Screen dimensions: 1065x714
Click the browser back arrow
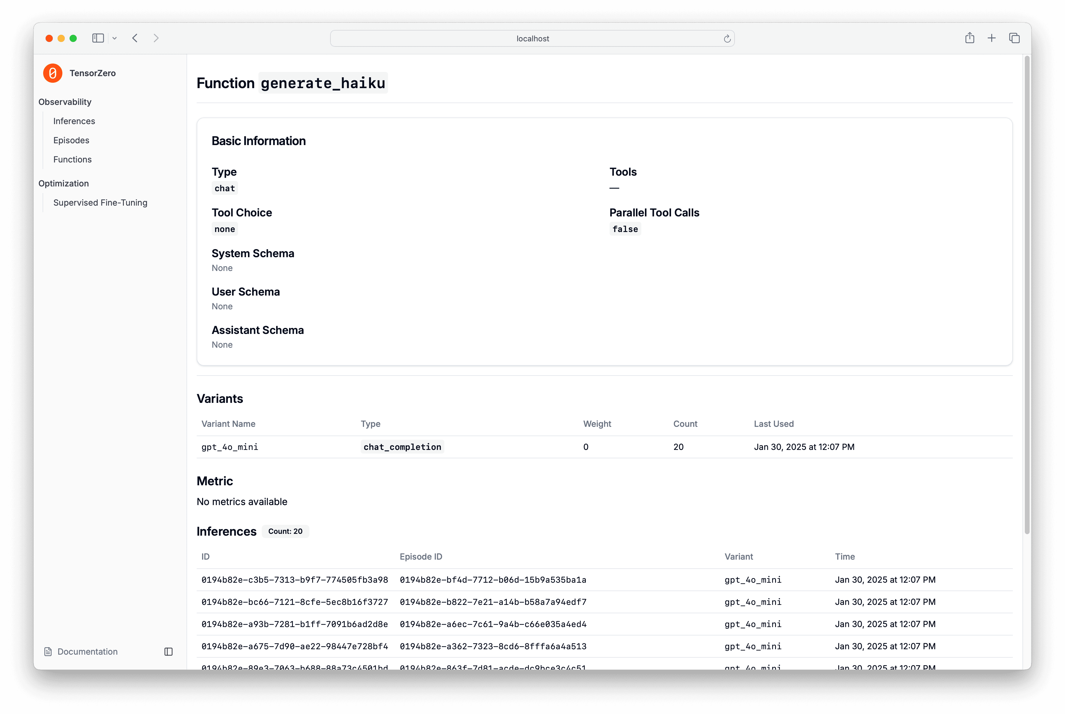[135, 38]
